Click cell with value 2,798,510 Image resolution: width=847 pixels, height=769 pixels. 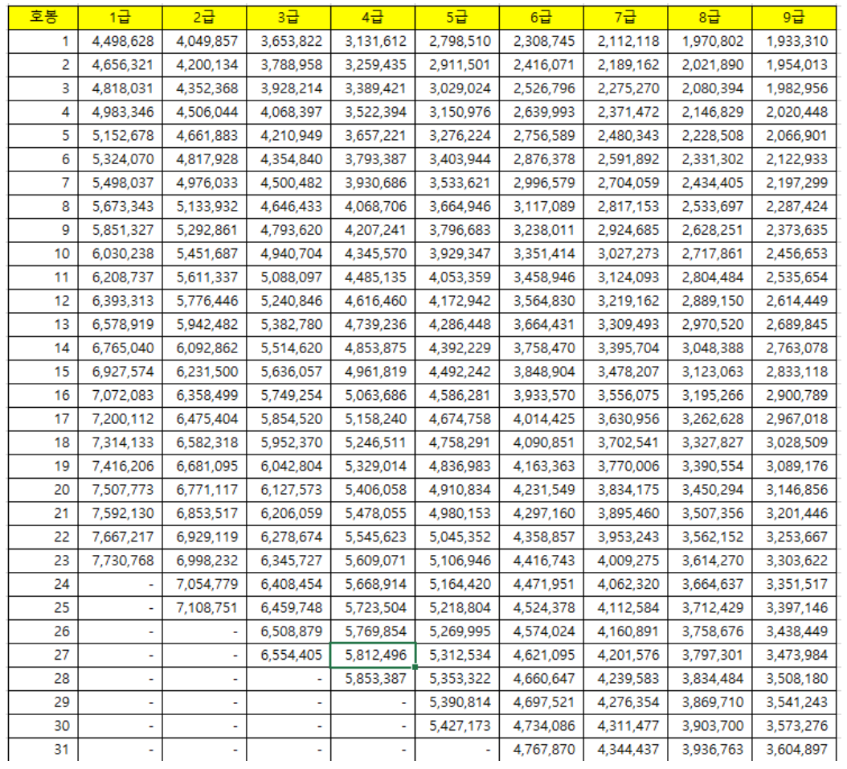(457, 41)
